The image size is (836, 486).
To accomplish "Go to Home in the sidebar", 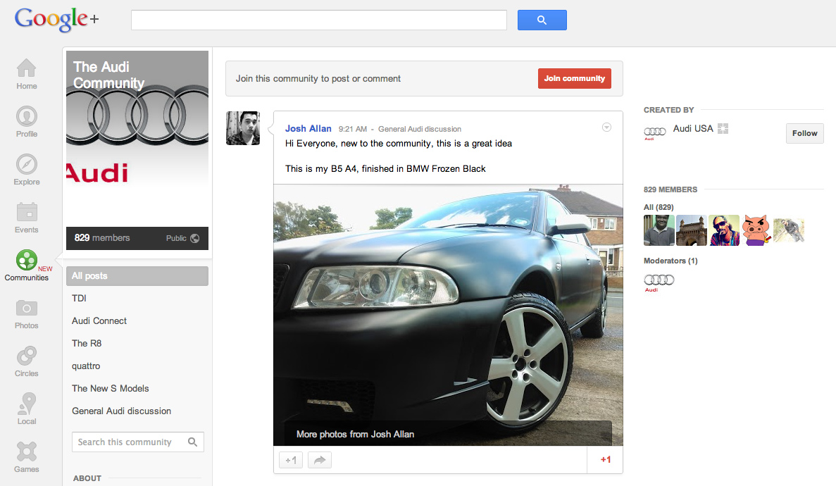I will click(x=26, y=74).
